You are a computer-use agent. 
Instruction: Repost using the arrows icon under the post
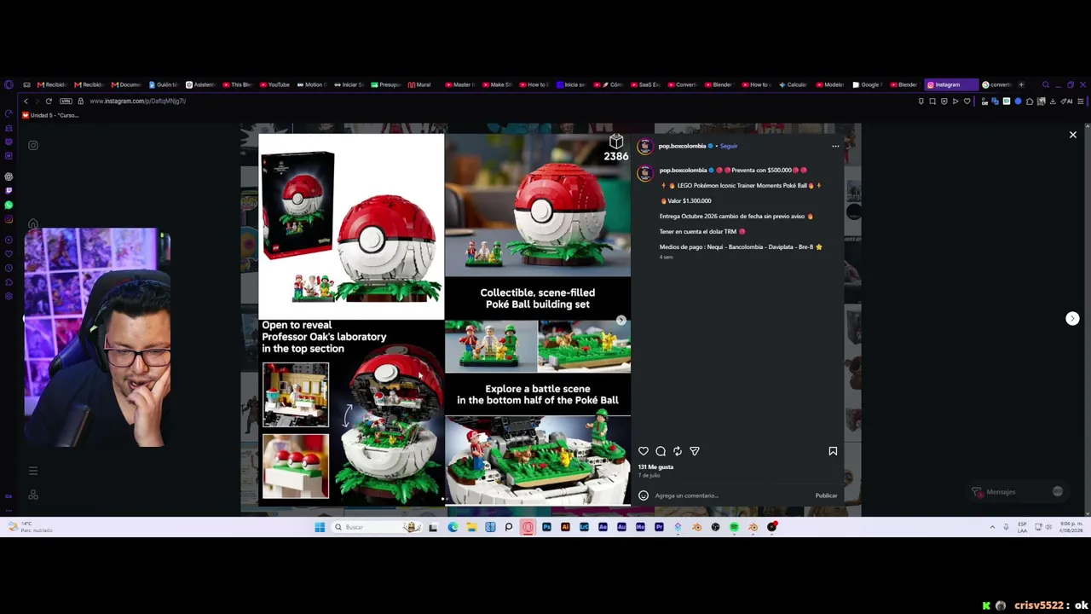(678, 451)
